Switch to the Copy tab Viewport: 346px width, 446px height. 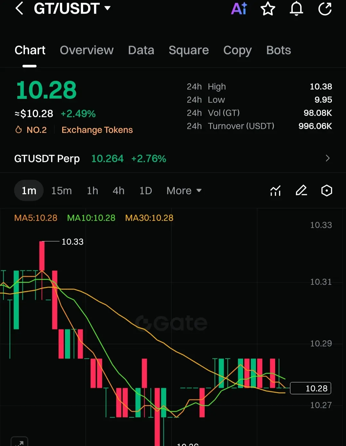pyautogui.click(x=237, y=50)
